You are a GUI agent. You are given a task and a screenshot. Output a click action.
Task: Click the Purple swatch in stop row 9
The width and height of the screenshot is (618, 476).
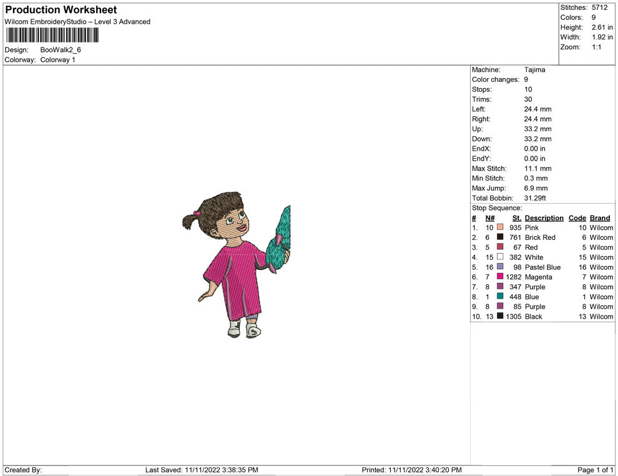(500, 306)
